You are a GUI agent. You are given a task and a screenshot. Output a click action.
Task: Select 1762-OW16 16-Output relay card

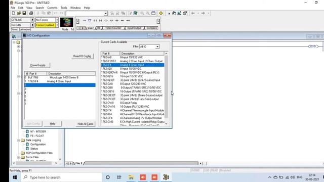pyautogui.click(x=133, y=107)
